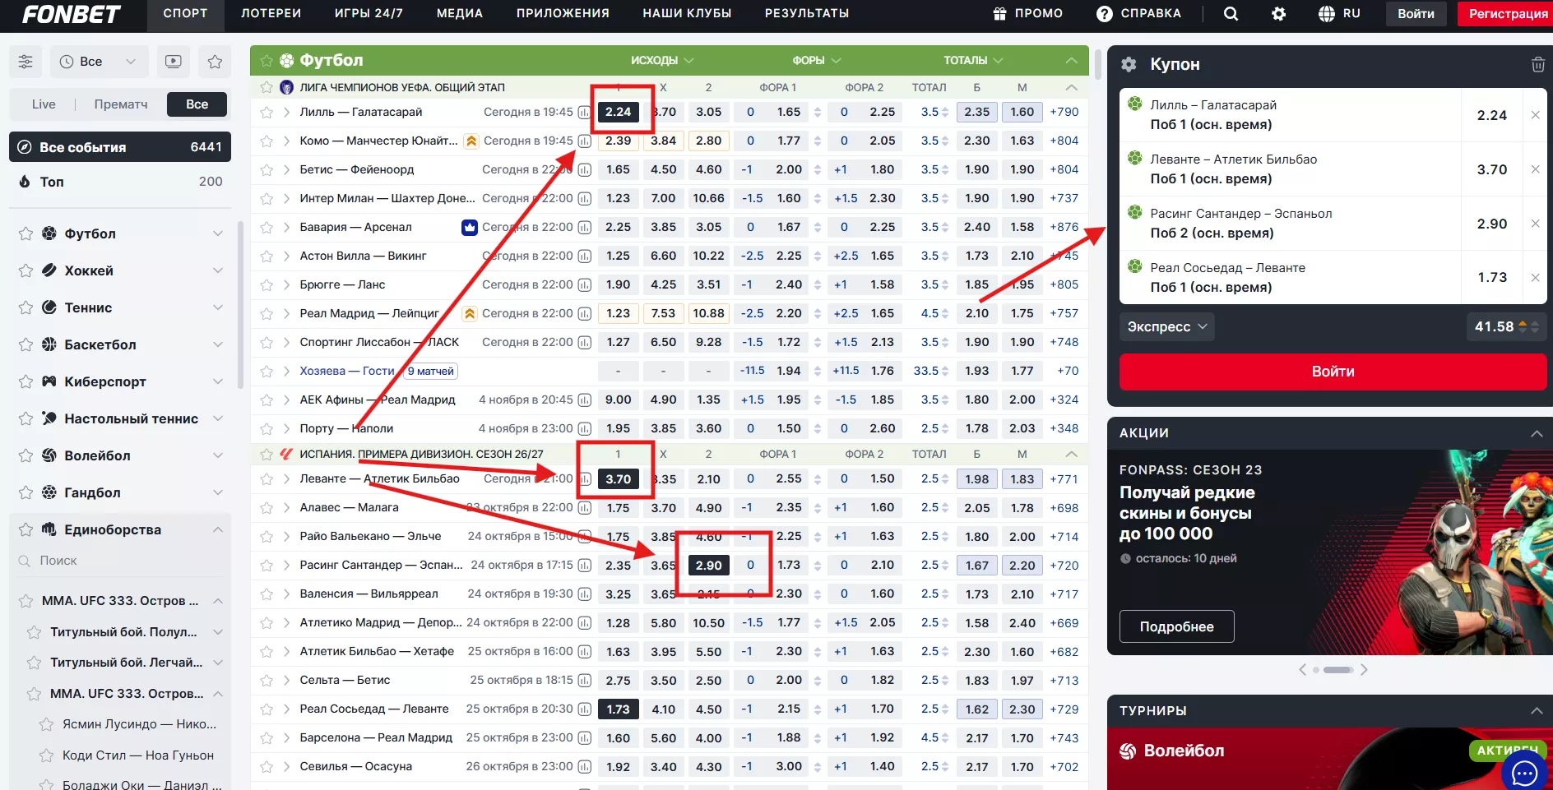This screenshot has height=790, width=1553.
Task: Open the site search magnifier icon
Action: [x=1231, y=14]
